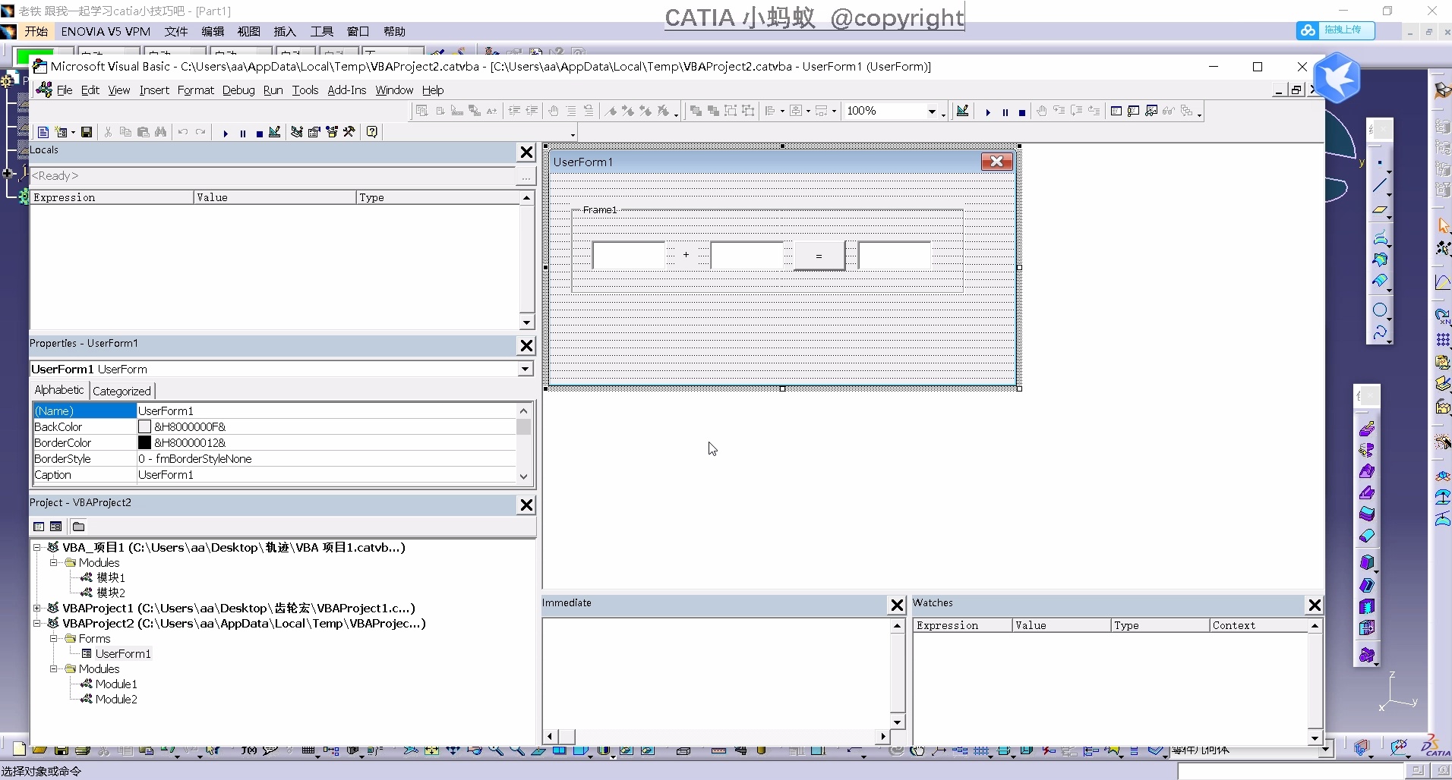The image size is (1452, 780).
Task: Click the Save icon in Standard toolbar
Action: coord(87,132)
